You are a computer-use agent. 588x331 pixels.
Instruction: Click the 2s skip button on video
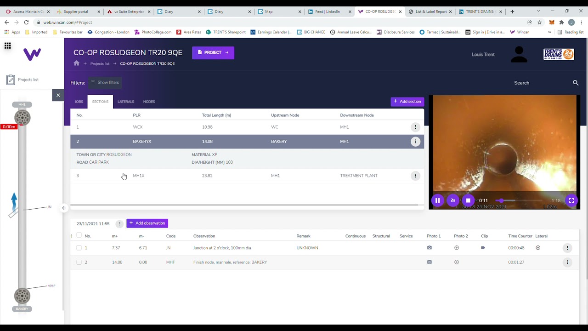pos(453,200)
